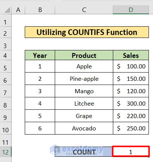Select the $300.00 sales cell
153x162 pixels.
tap(131, 103)
